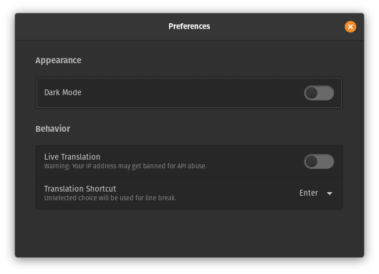Click the Live Translation label
This screenshot has width=379, height=274.
72,157
